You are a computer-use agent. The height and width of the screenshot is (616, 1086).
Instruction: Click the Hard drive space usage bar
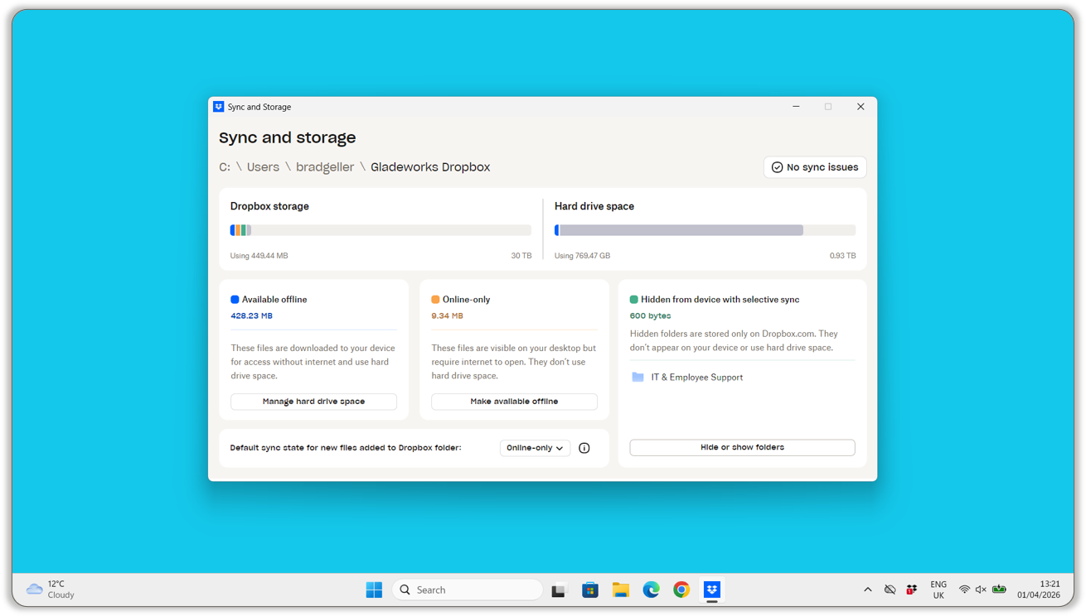(705, 230)
